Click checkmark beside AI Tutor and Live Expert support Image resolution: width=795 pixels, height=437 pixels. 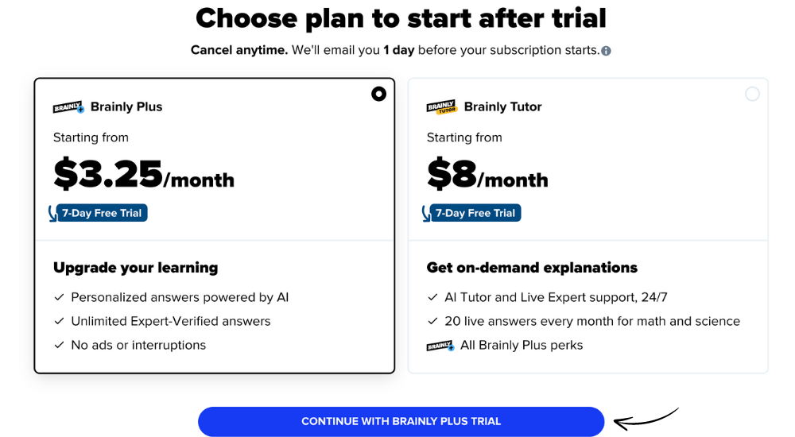click(x=432, y=297)
